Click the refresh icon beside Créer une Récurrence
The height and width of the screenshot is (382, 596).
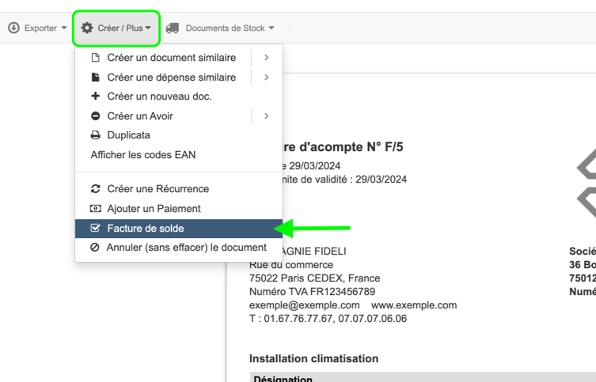[96, 189]
